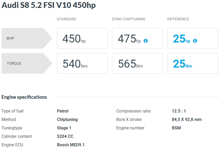Click the STANDARD column header
This screenshot has height=150, width=220.
coord(66,19)
